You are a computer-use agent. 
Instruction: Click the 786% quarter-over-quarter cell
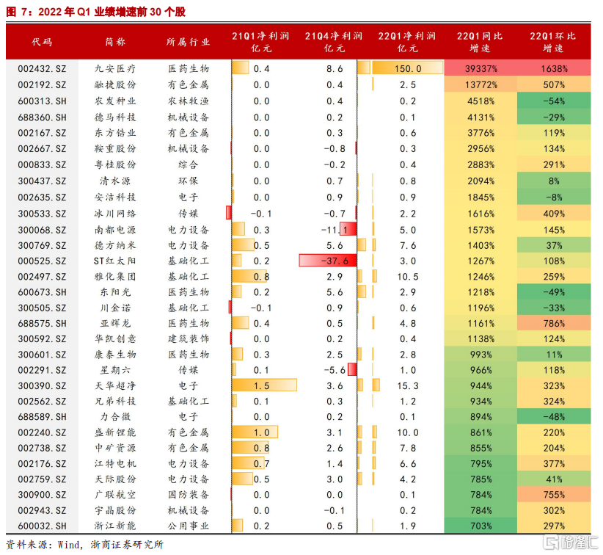(x=554, y=323)
